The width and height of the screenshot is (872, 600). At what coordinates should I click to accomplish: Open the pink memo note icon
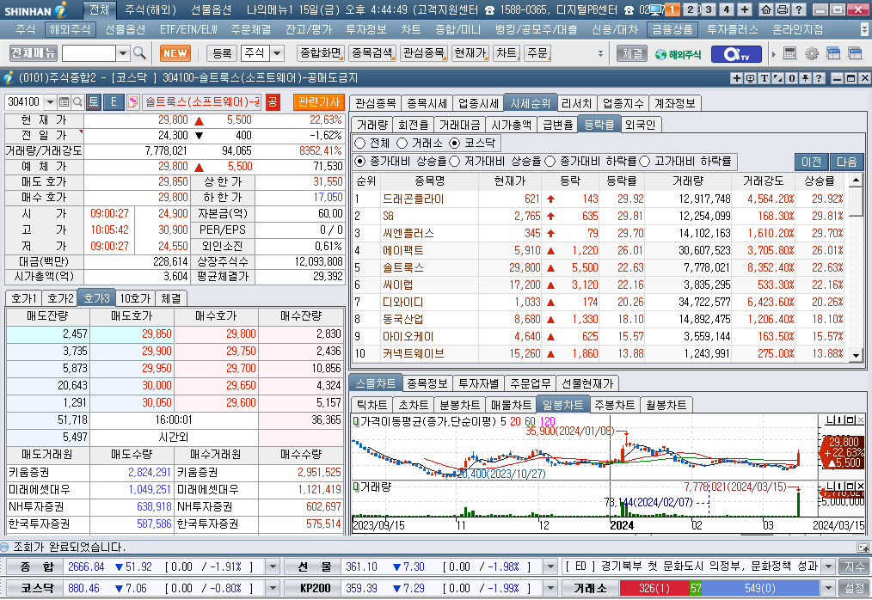pyautogui.click(x=132, y=101)
